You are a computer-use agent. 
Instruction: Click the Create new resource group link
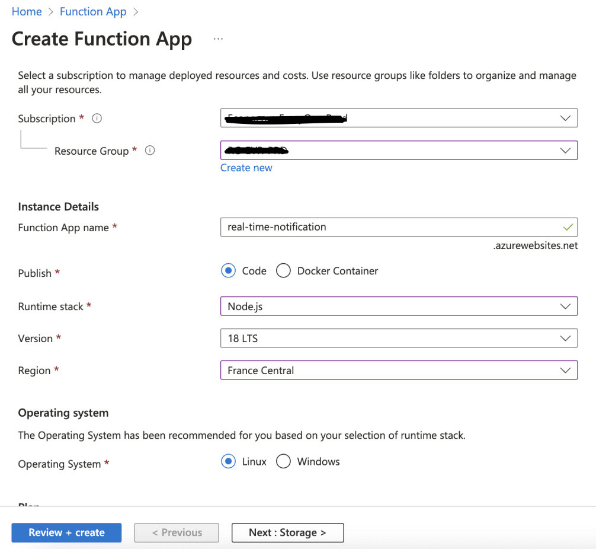[246, 168]
